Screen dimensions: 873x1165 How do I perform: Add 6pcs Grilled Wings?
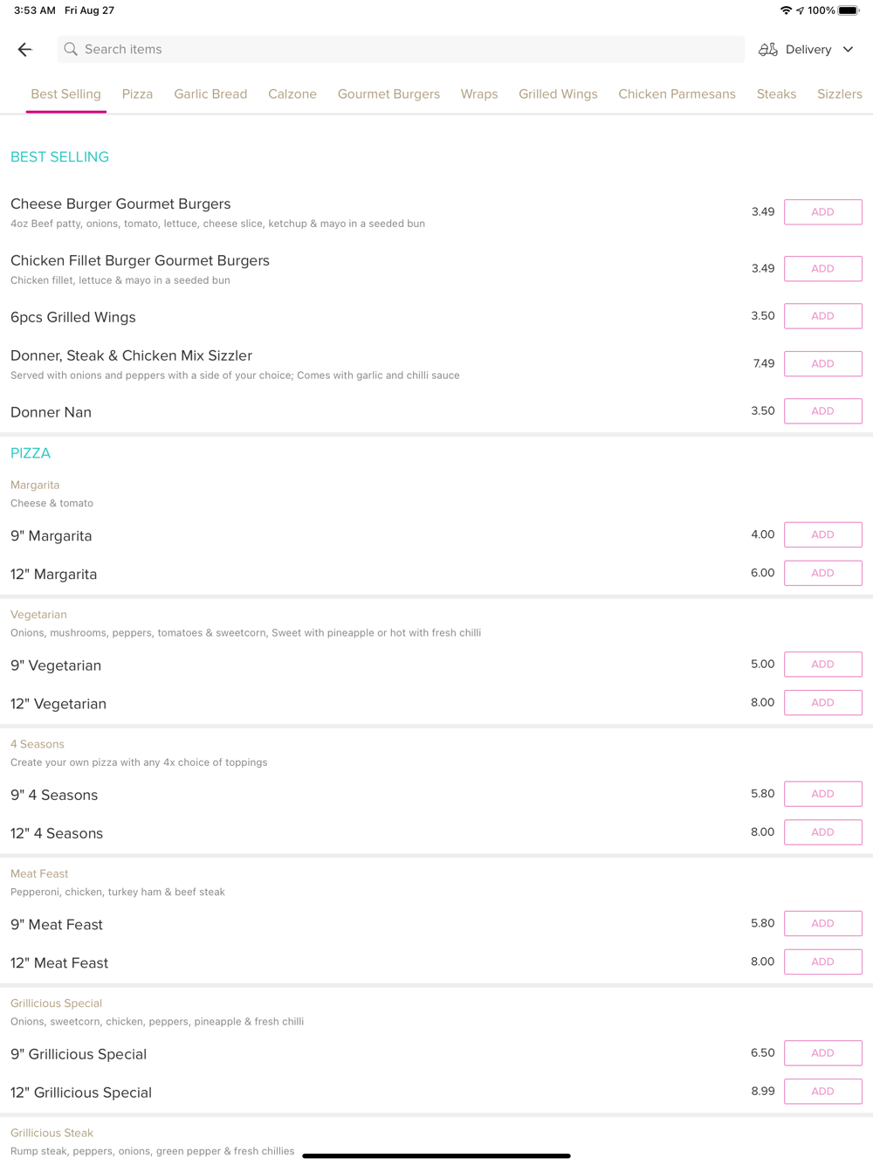pos(822,316)
